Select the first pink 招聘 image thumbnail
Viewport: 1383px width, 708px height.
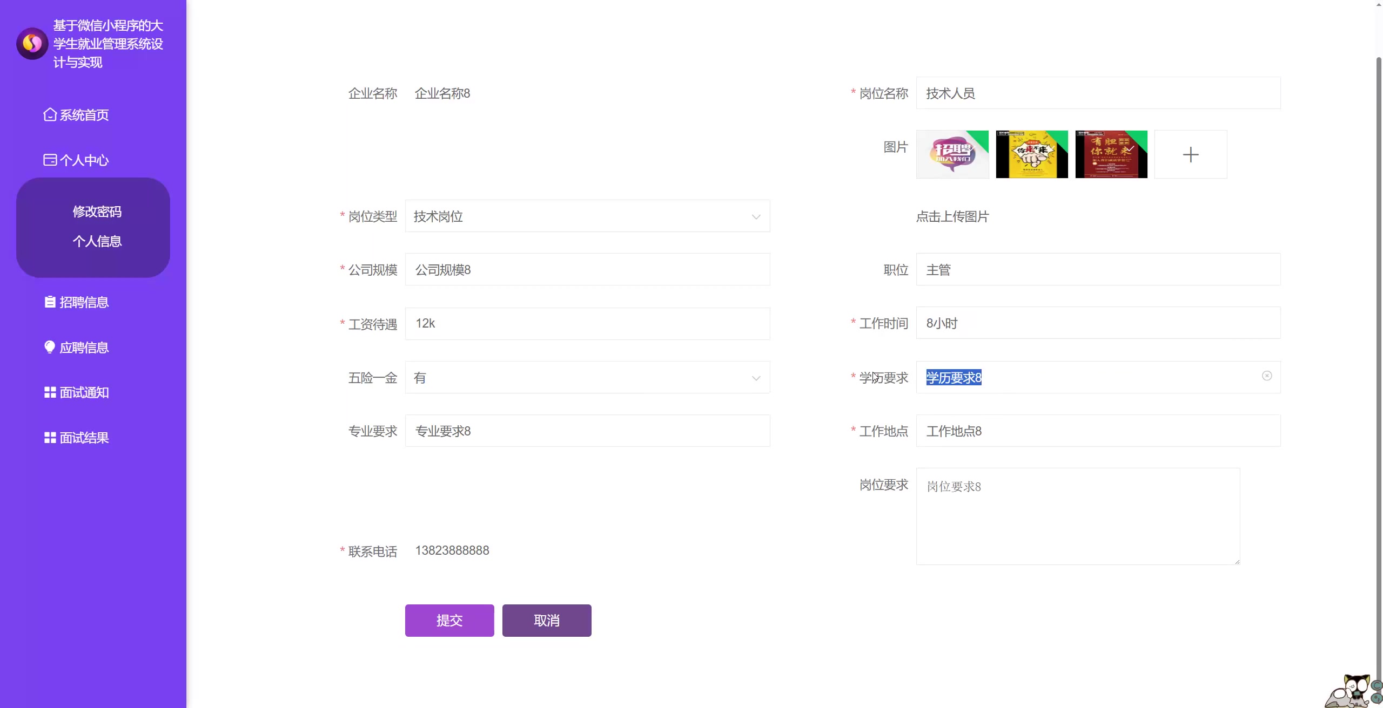[952, 154]
